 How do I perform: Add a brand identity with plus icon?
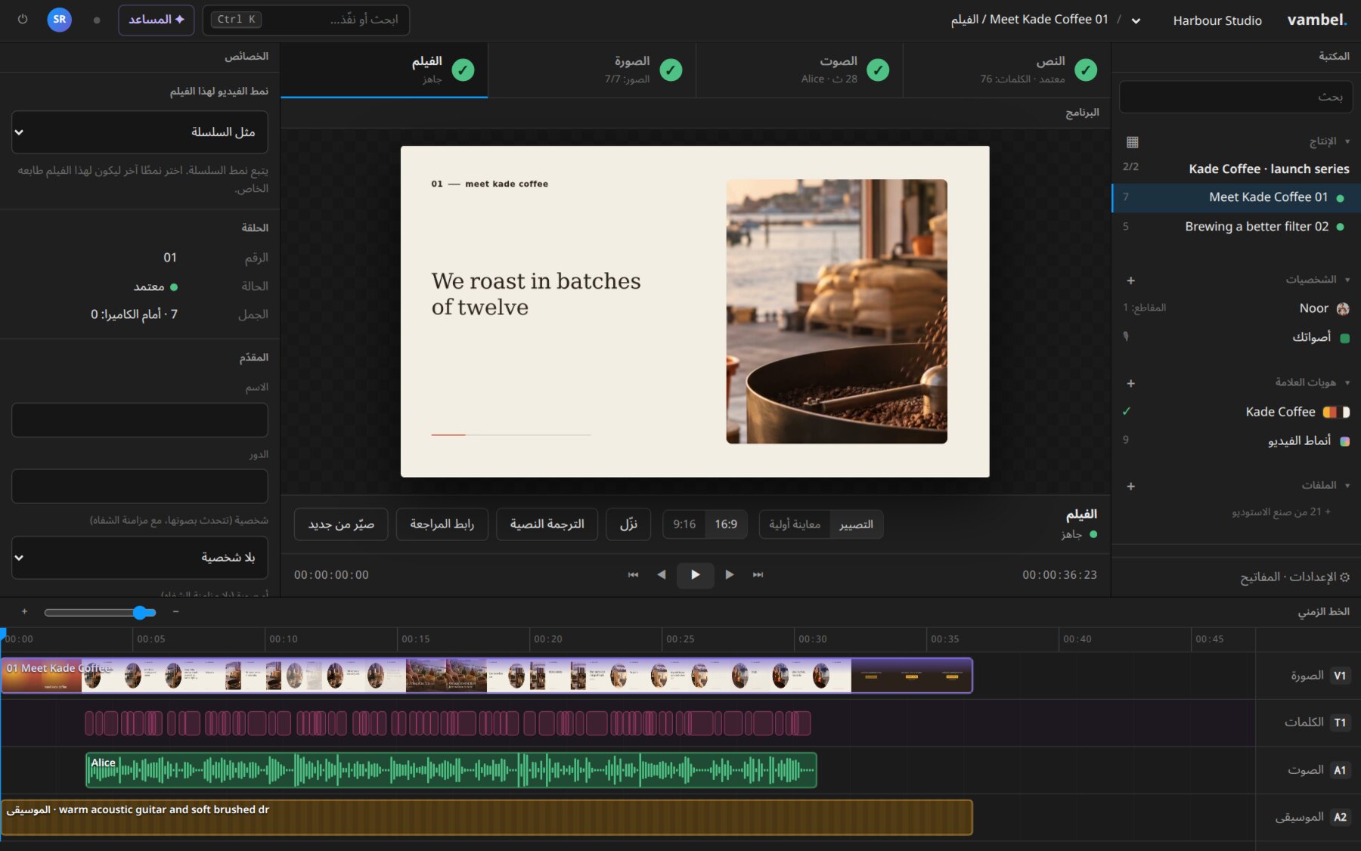(1131, 383)
